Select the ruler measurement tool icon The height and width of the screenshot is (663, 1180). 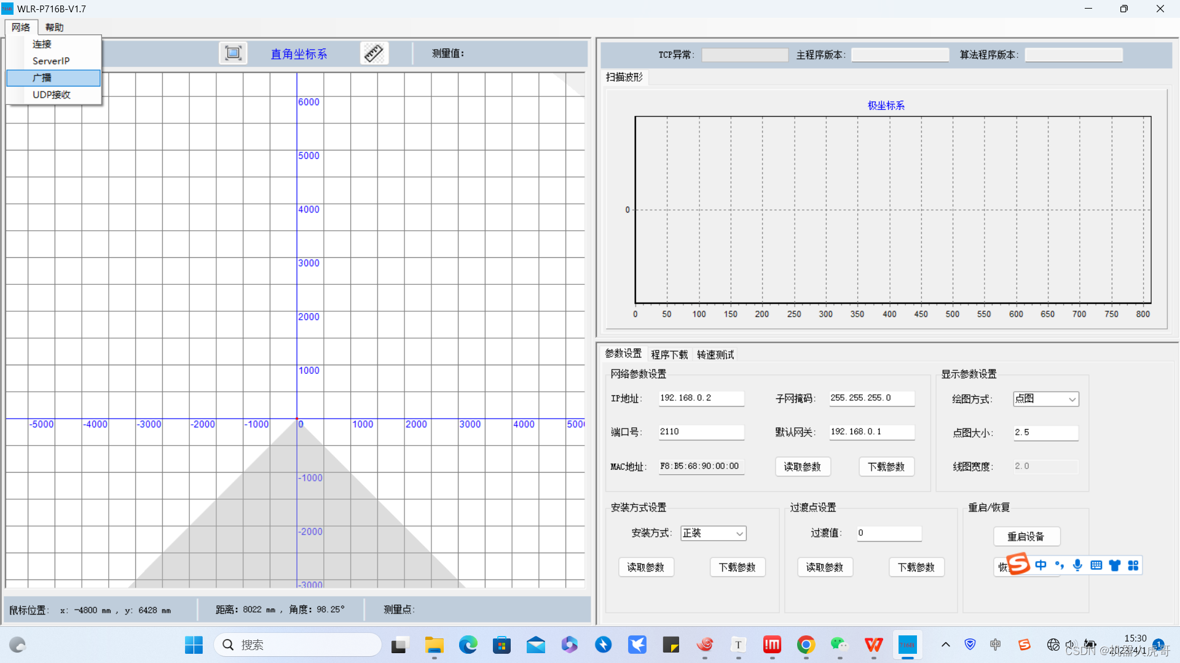click(374, 53)
